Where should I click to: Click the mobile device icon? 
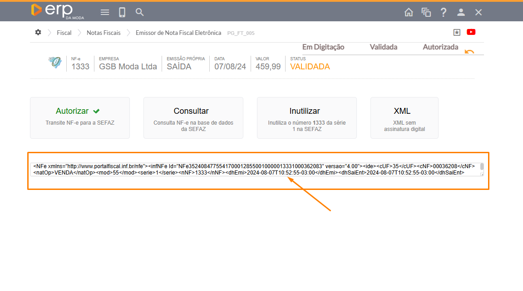[x=122, y=12]
